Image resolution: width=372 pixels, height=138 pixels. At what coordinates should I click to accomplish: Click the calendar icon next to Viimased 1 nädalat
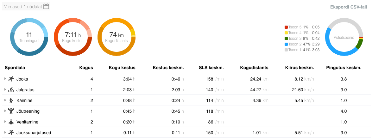[46, 6]
